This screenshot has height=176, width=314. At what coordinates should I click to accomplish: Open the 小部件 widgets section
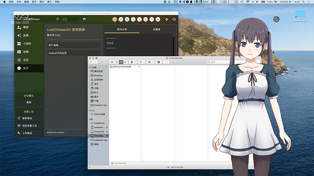coord(29,44)
